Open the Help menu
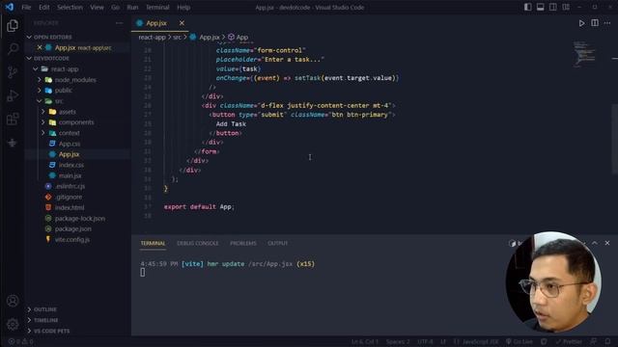618x347 pixels. point(183,7)
